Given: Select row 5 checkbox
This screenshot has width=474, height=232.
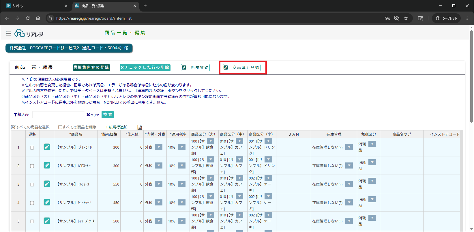Looking at the screenshot, I should click(32, 221).
